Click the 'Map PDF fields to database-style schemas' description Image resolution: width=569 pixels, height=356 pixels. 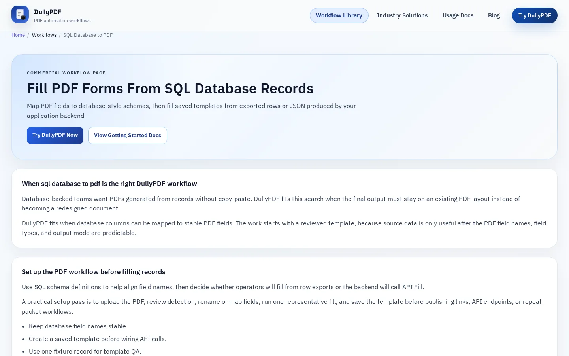point(191,111)
